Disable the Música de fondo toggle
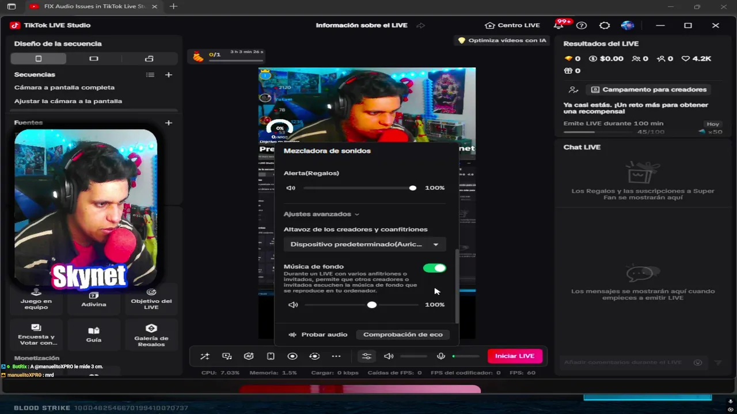The width and height of the screenshot is (737, 414). click(435, 268)
